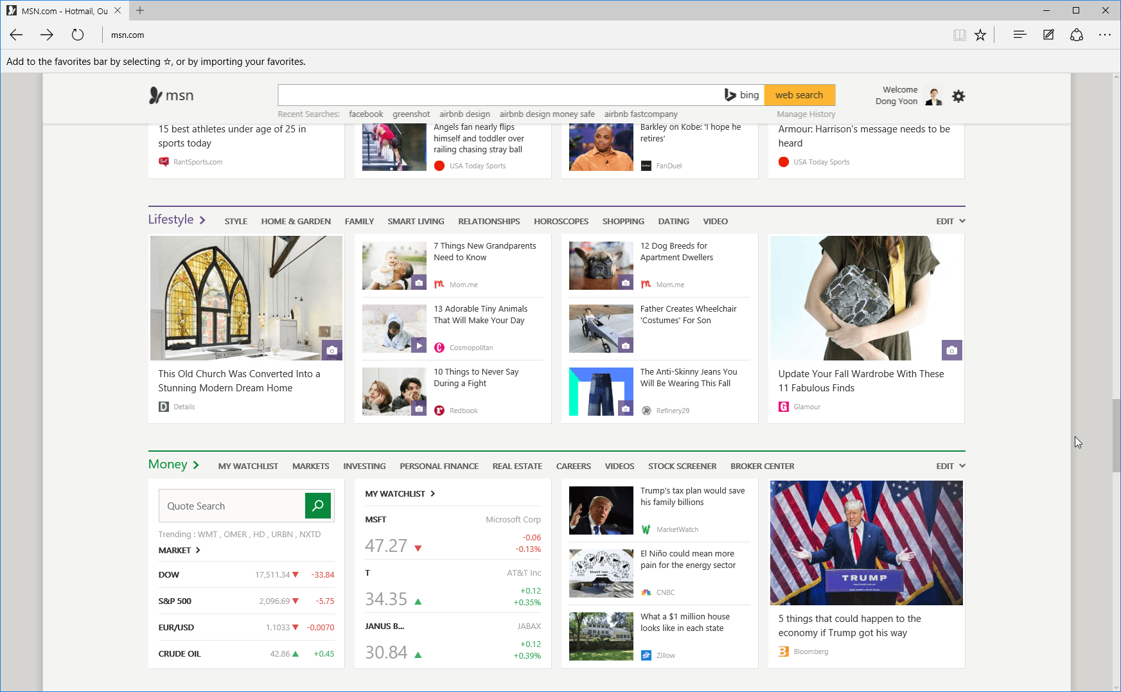1121x692 pixels.
Task: Play the tiny animals video thumbnail
Action: tap(419, 345)
